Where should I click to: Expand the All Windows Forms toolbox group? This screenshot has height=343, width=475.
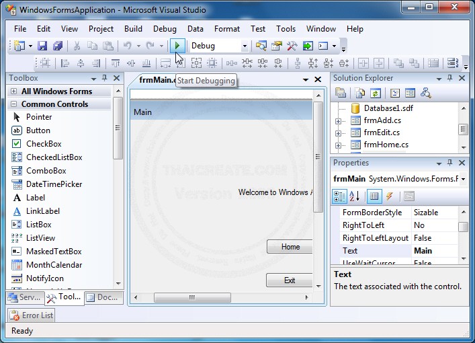pos(13,91)
